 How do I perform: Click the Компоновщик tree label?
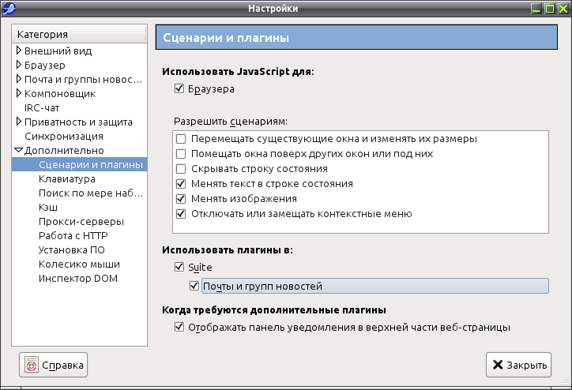[60, 94]
